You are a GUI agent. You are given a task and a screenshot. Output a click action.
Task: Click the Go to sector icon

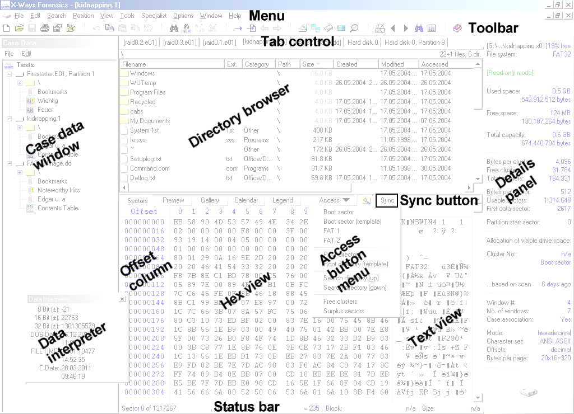[252, 28]
